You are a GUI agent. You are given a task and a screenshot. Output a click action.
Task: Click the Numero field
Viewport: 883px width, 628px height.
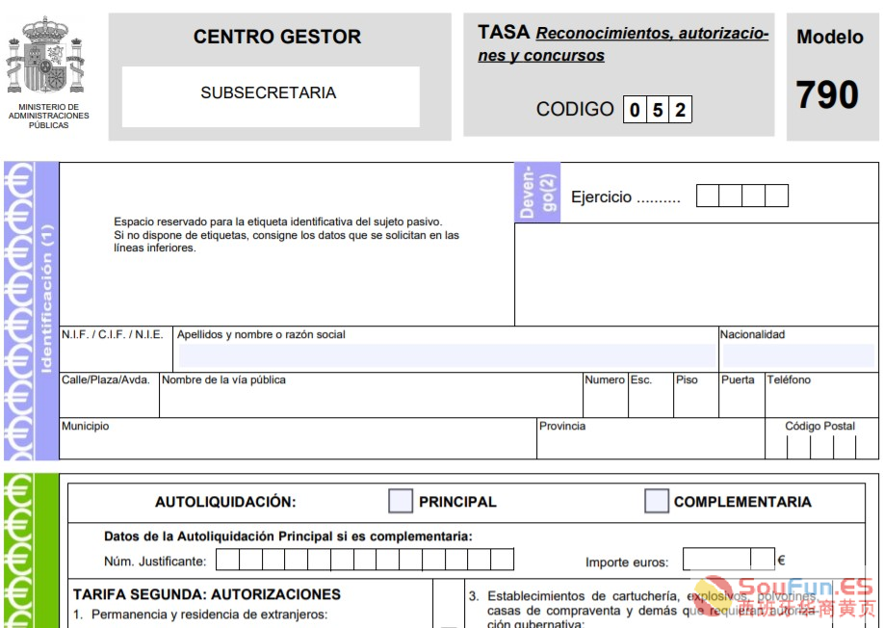click(606, 395)
